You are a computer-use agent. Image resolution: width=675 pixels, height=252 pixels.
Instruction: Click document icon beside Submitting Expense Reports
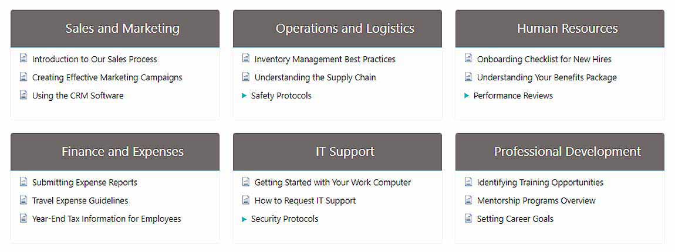click(23, 182)
